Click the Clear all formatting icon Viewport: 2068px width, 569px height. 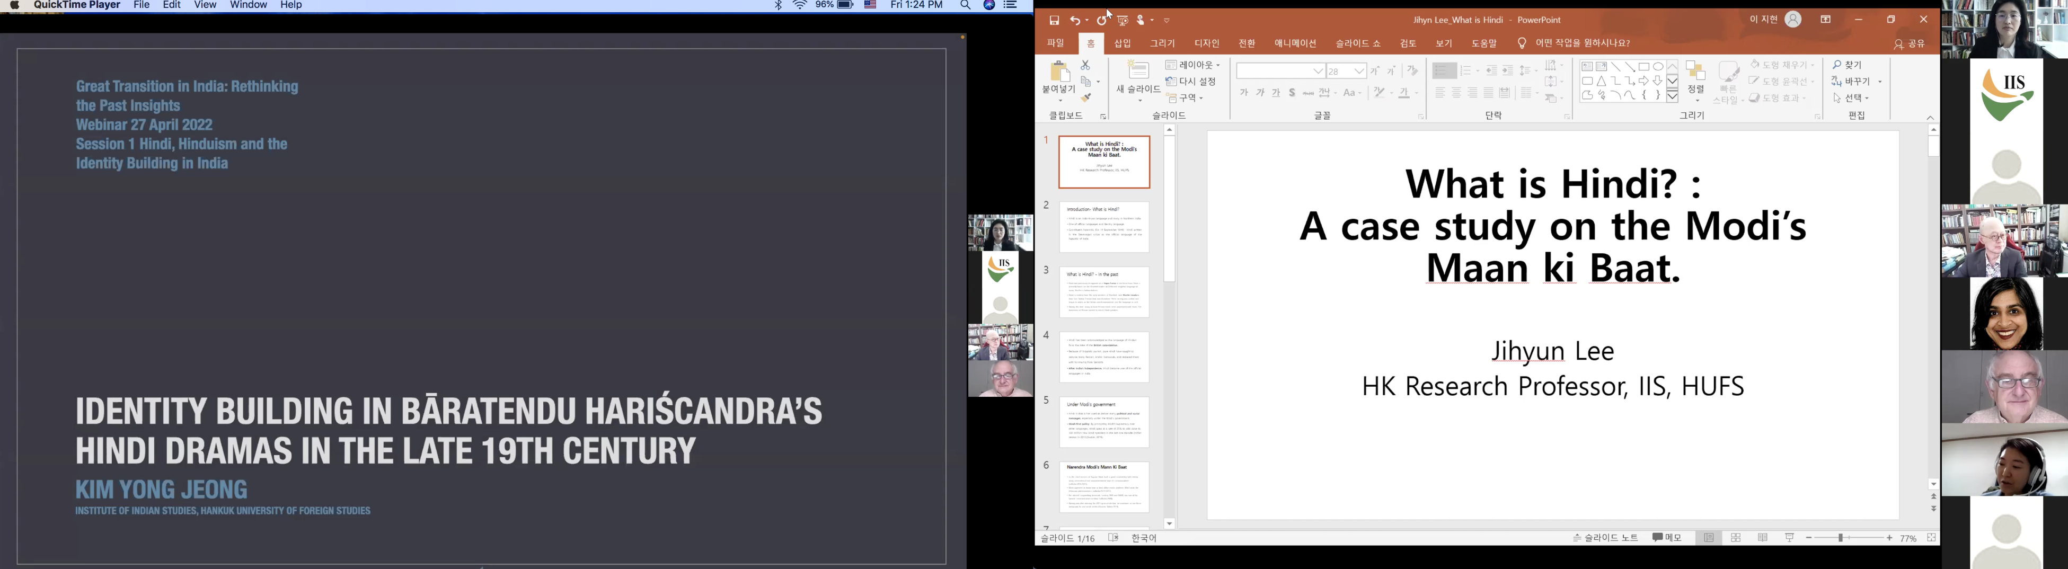1413,72
